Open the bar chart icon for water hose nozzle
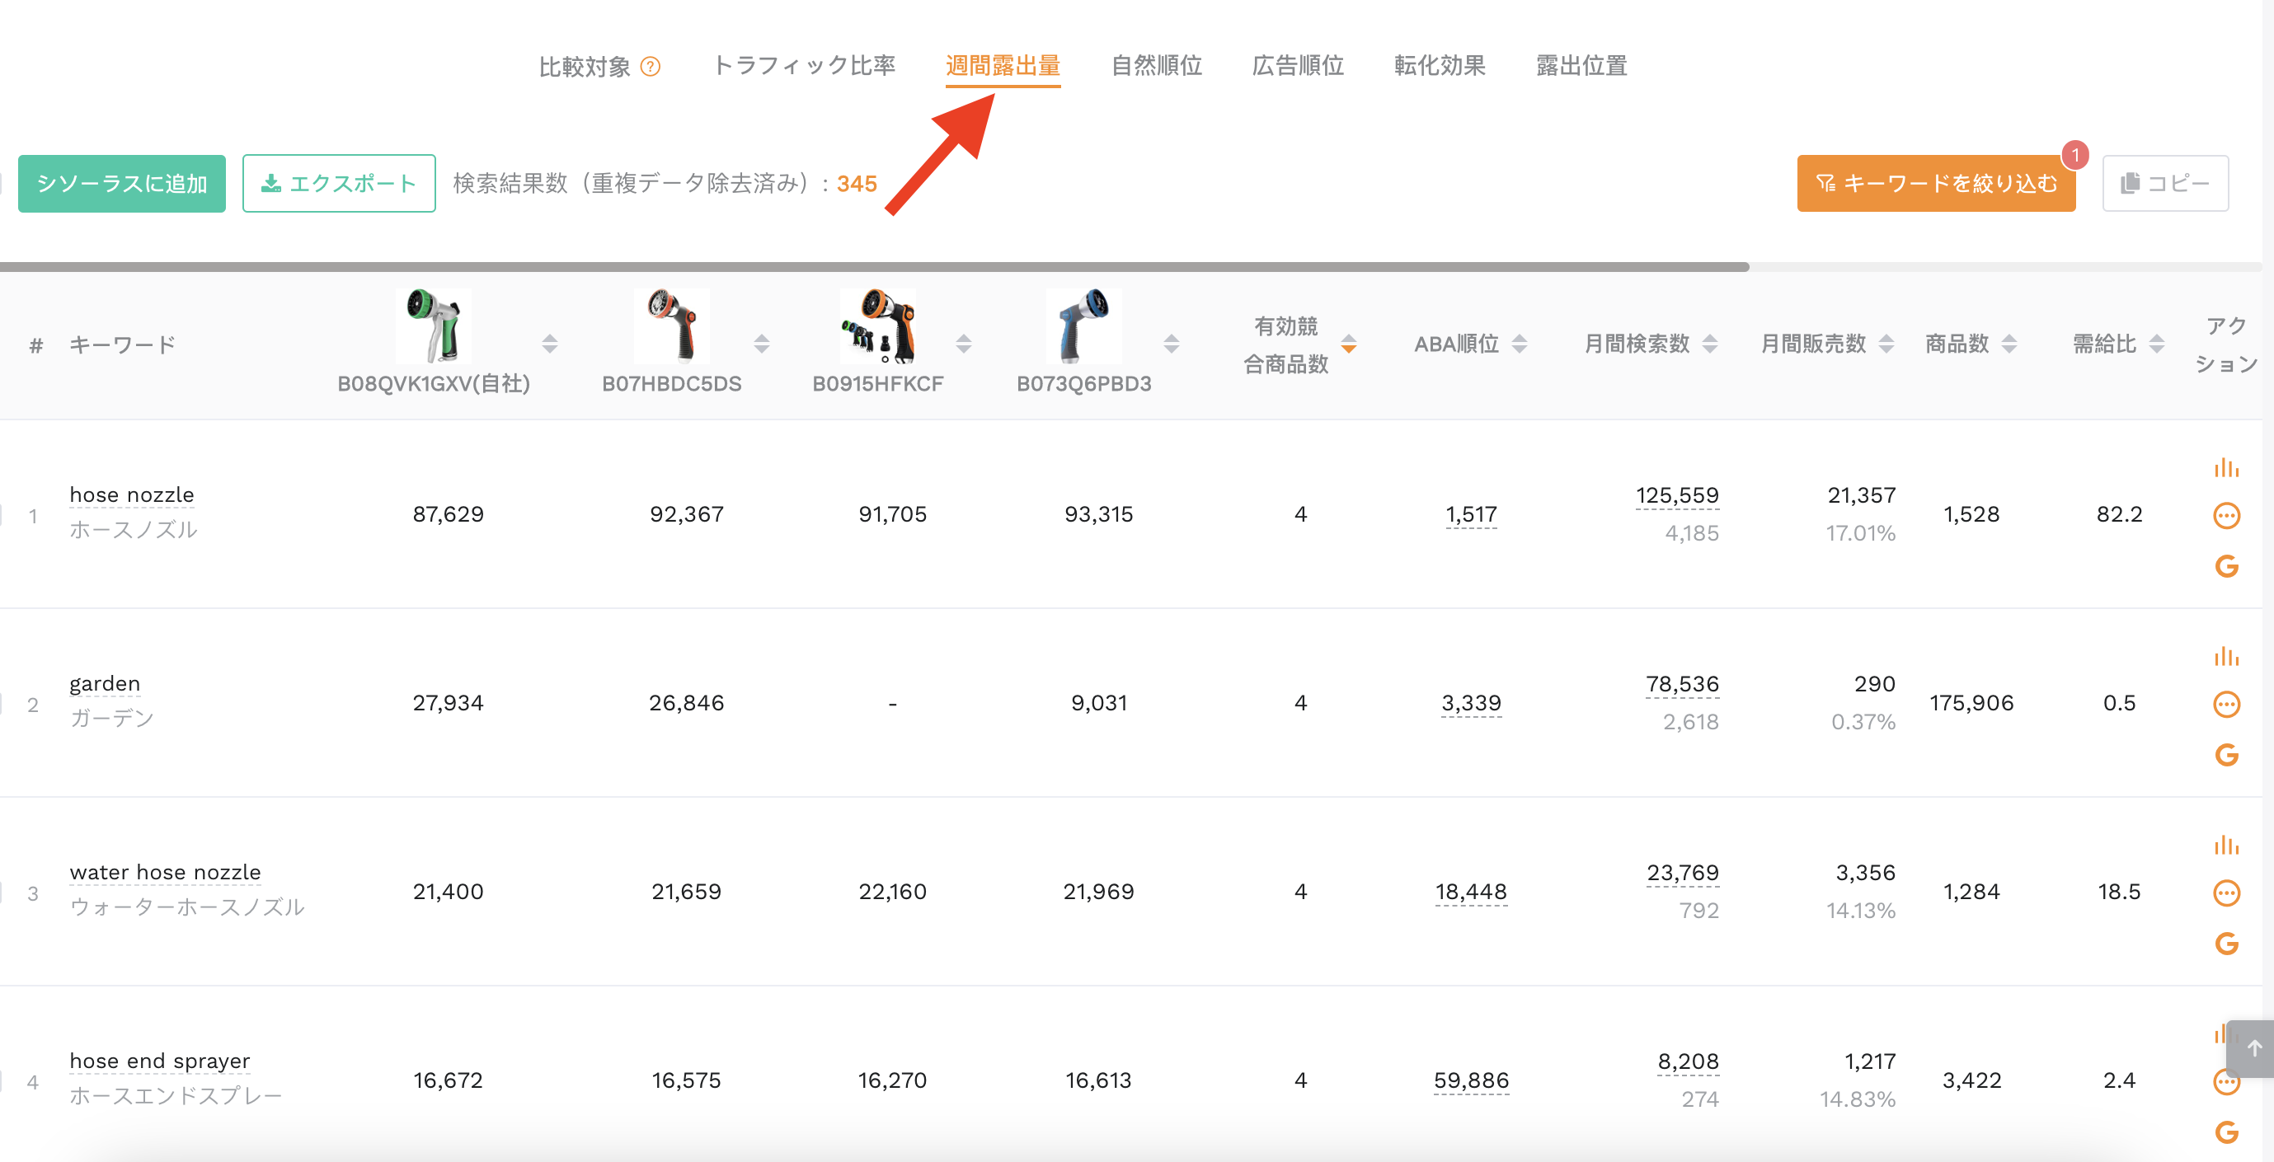The height and width of the screenshot is (1162, 2274). [2225, 846]
